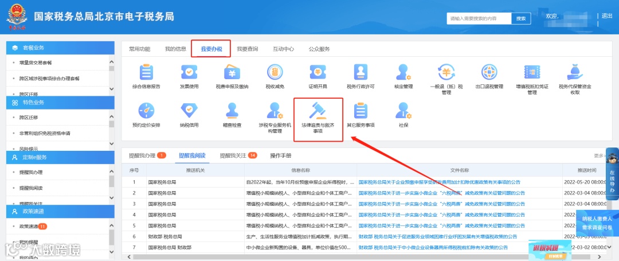Click the 退出 link
This screenshot has height=261, width=619.
click(607, 16)
